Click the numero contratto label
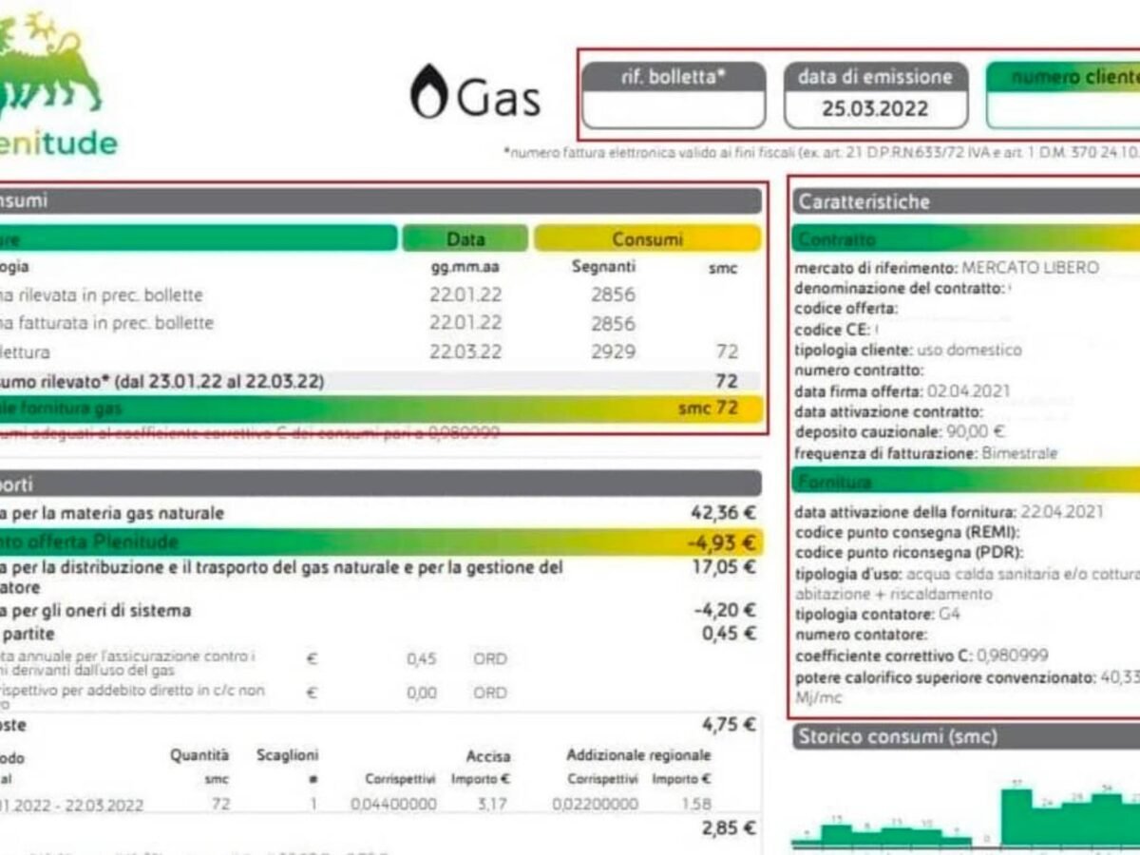Screen dimensions: 1140x855 click(859, 370)
